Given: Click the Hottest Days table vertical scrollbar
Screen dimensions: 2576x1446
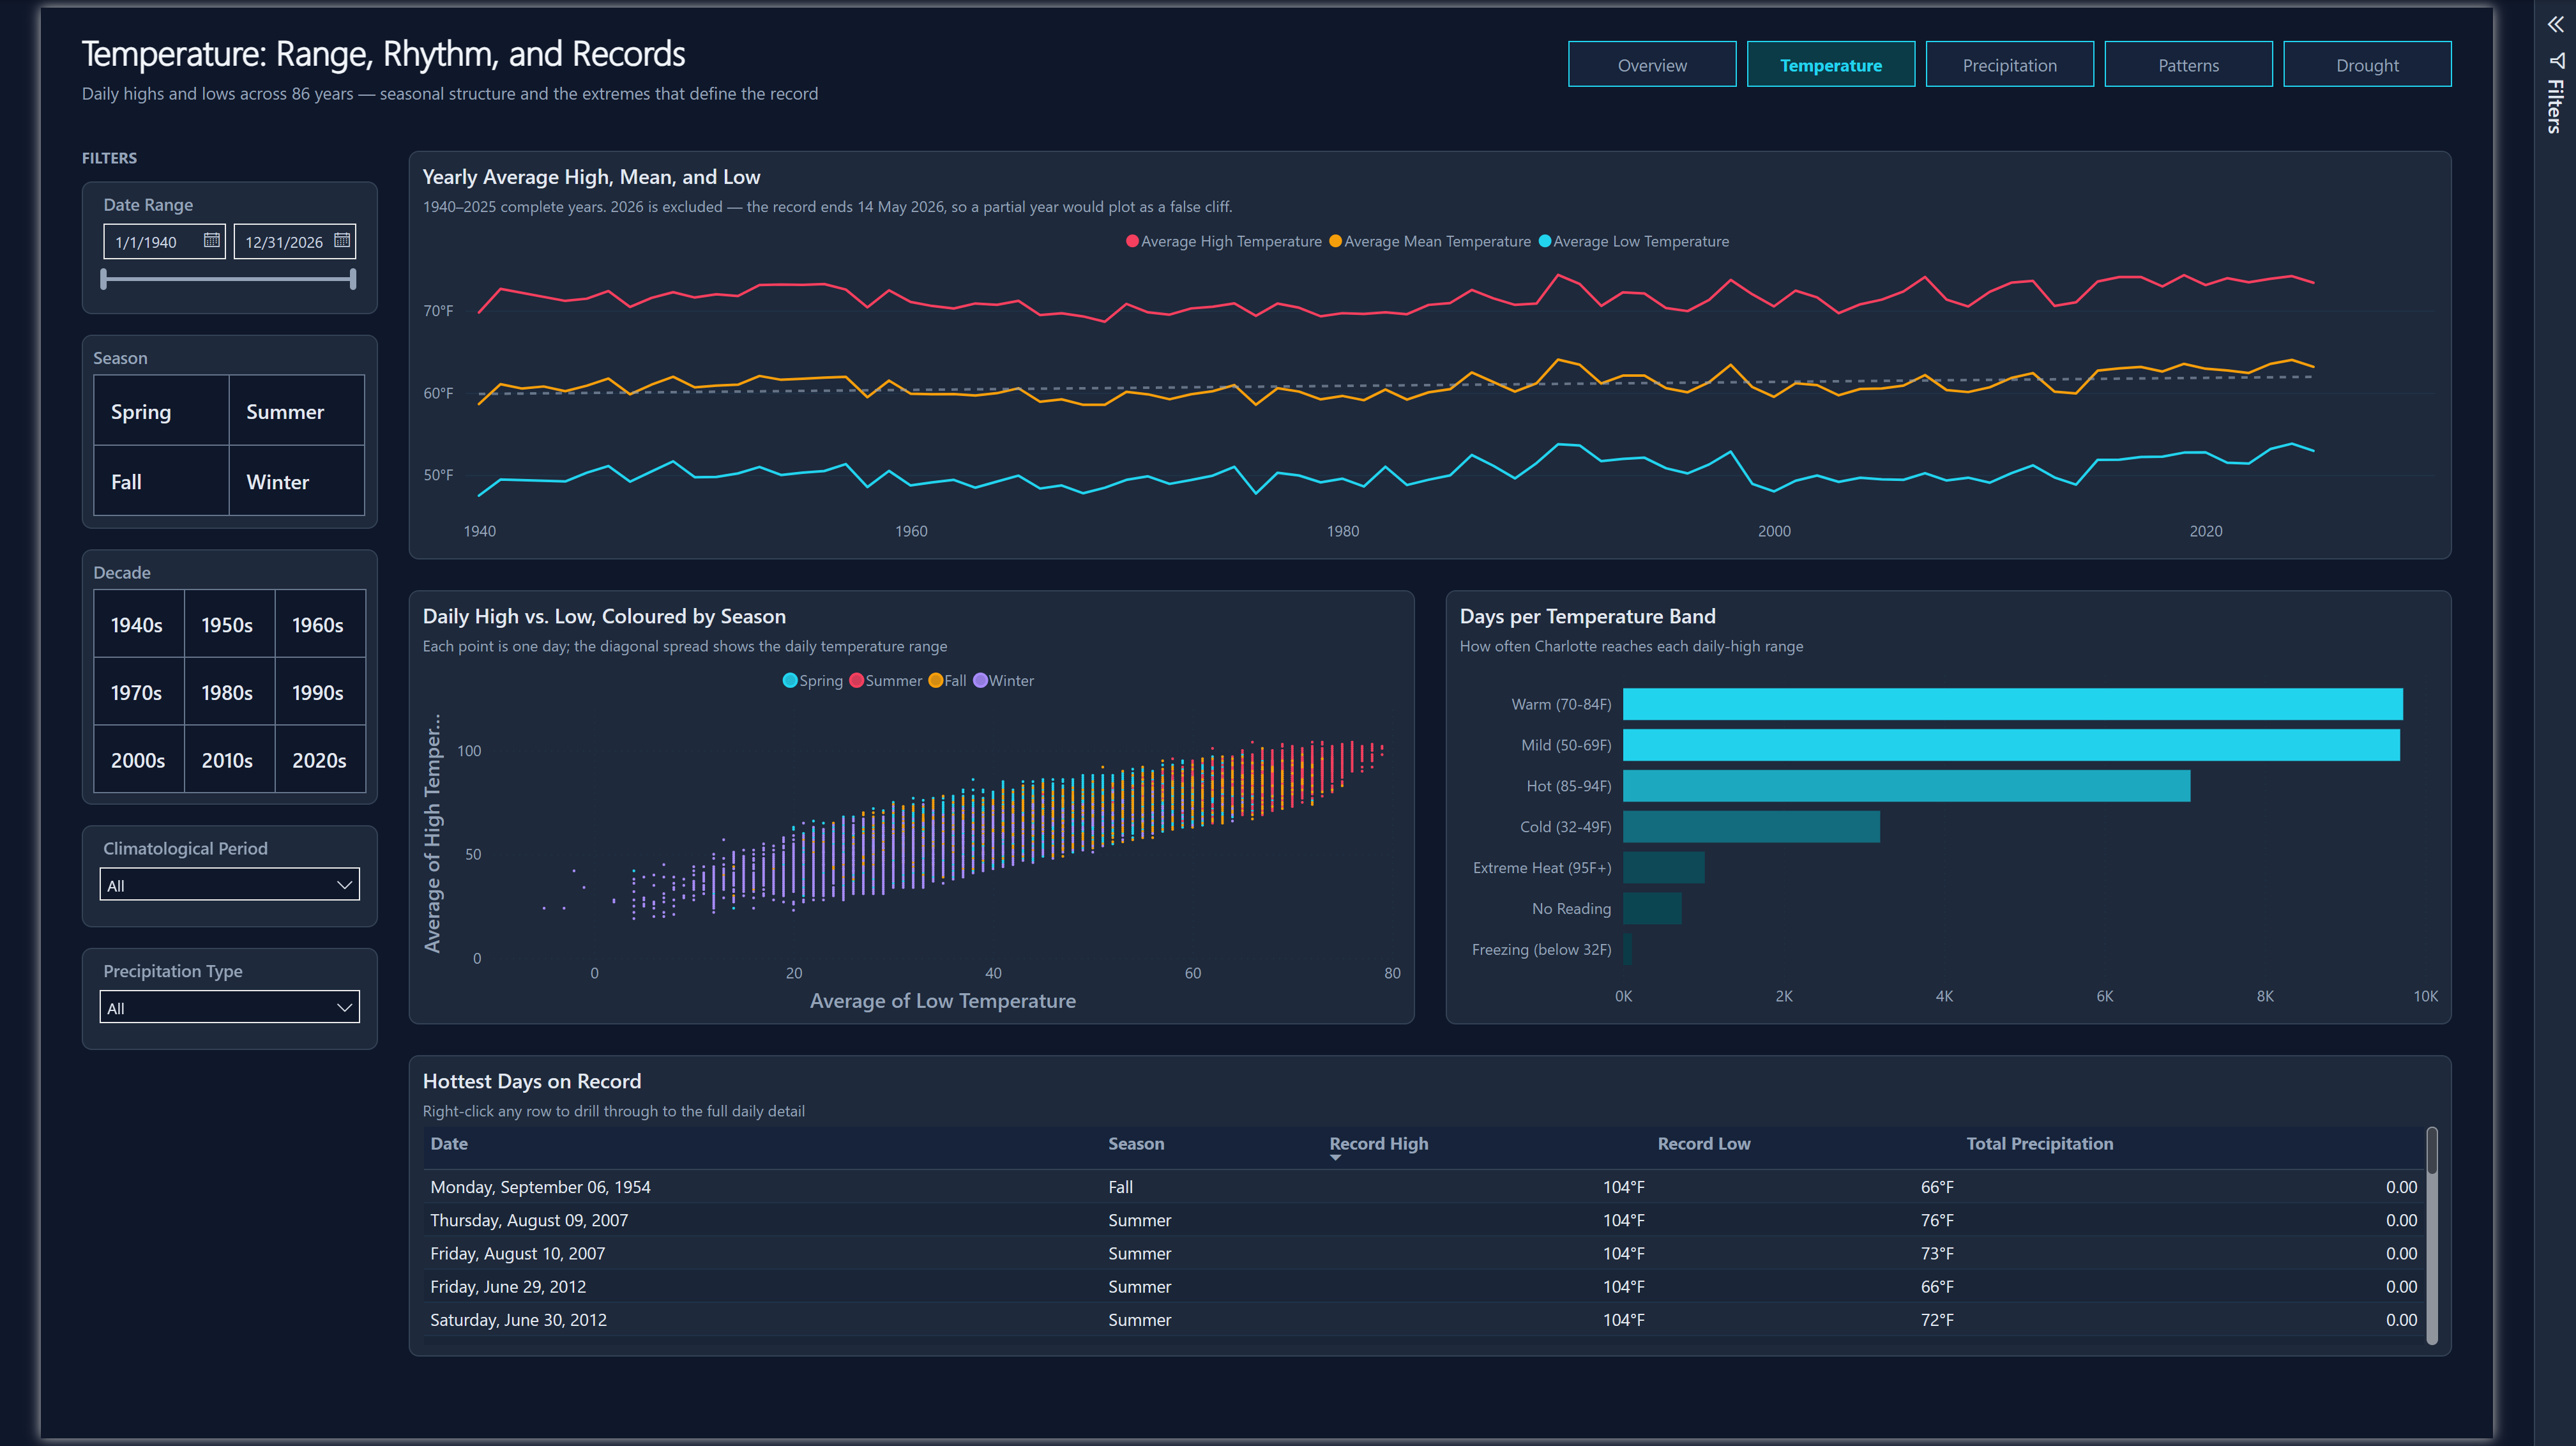Looking at the screenshot, I should pos(2432,1235).
